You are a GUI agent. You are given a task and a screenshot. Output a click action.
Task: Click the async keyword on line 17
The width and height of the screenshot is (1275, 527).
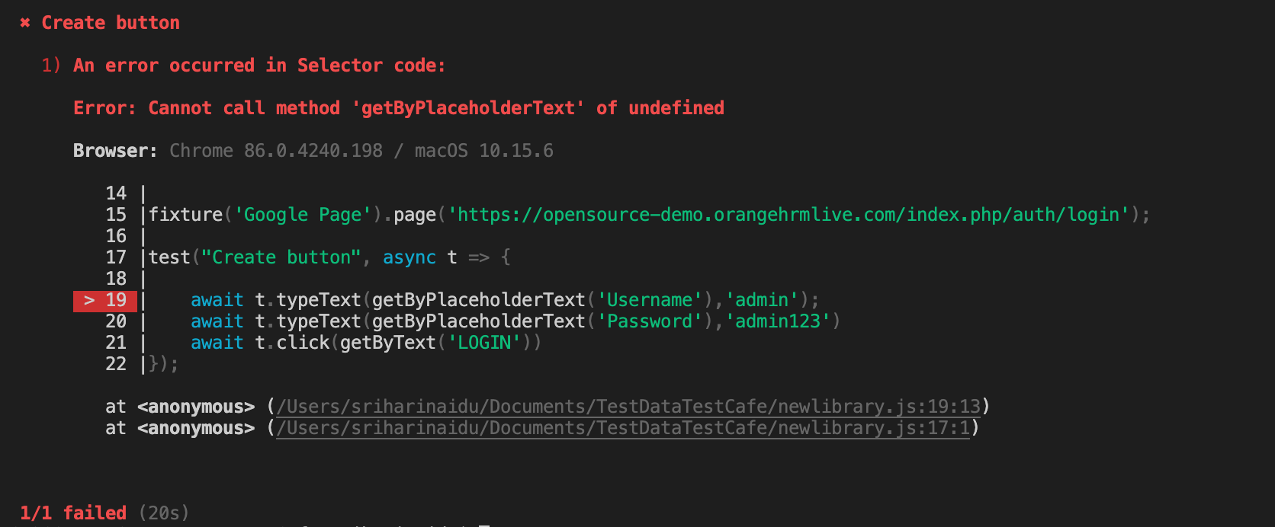pos(409,257)
